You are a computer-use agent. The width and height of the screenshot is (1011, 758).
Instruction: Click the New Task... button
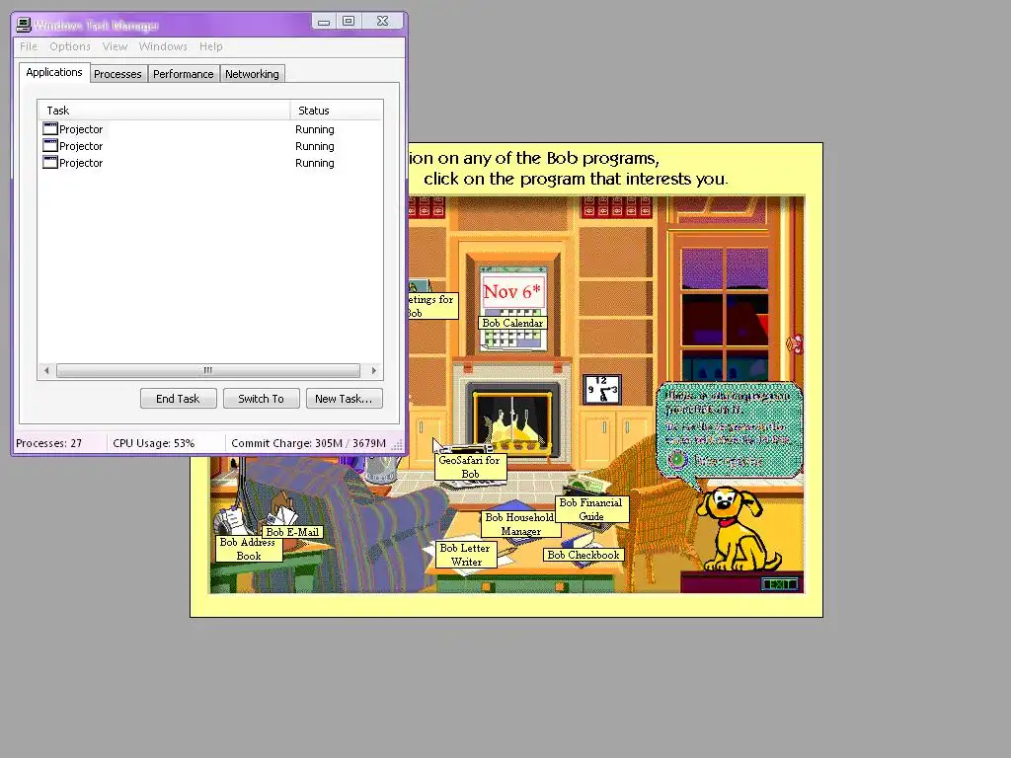tap(344, 399)
